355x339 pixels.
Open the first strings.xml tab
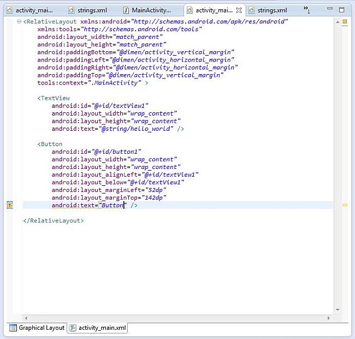click(88, 10)
